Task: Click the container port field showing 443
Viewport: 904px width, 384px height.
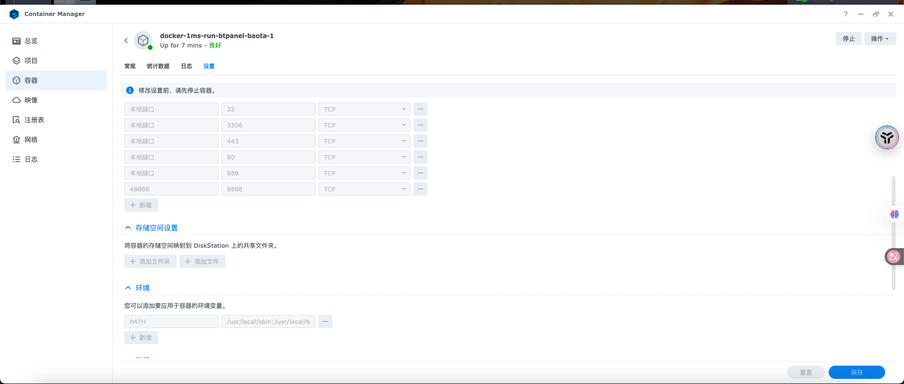Action: (268, 141)
